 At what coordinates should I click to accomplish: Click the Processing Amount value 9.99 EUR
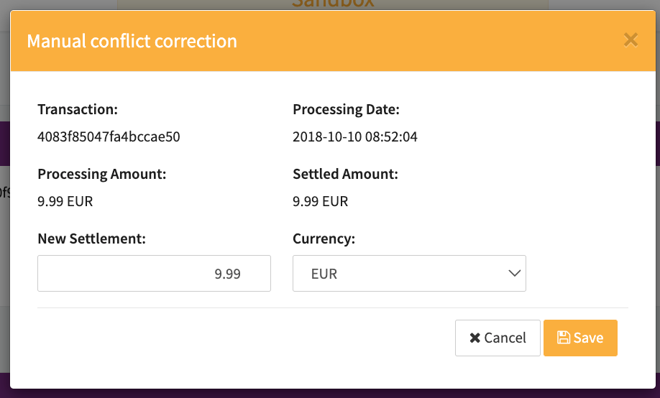pos(65,201)
